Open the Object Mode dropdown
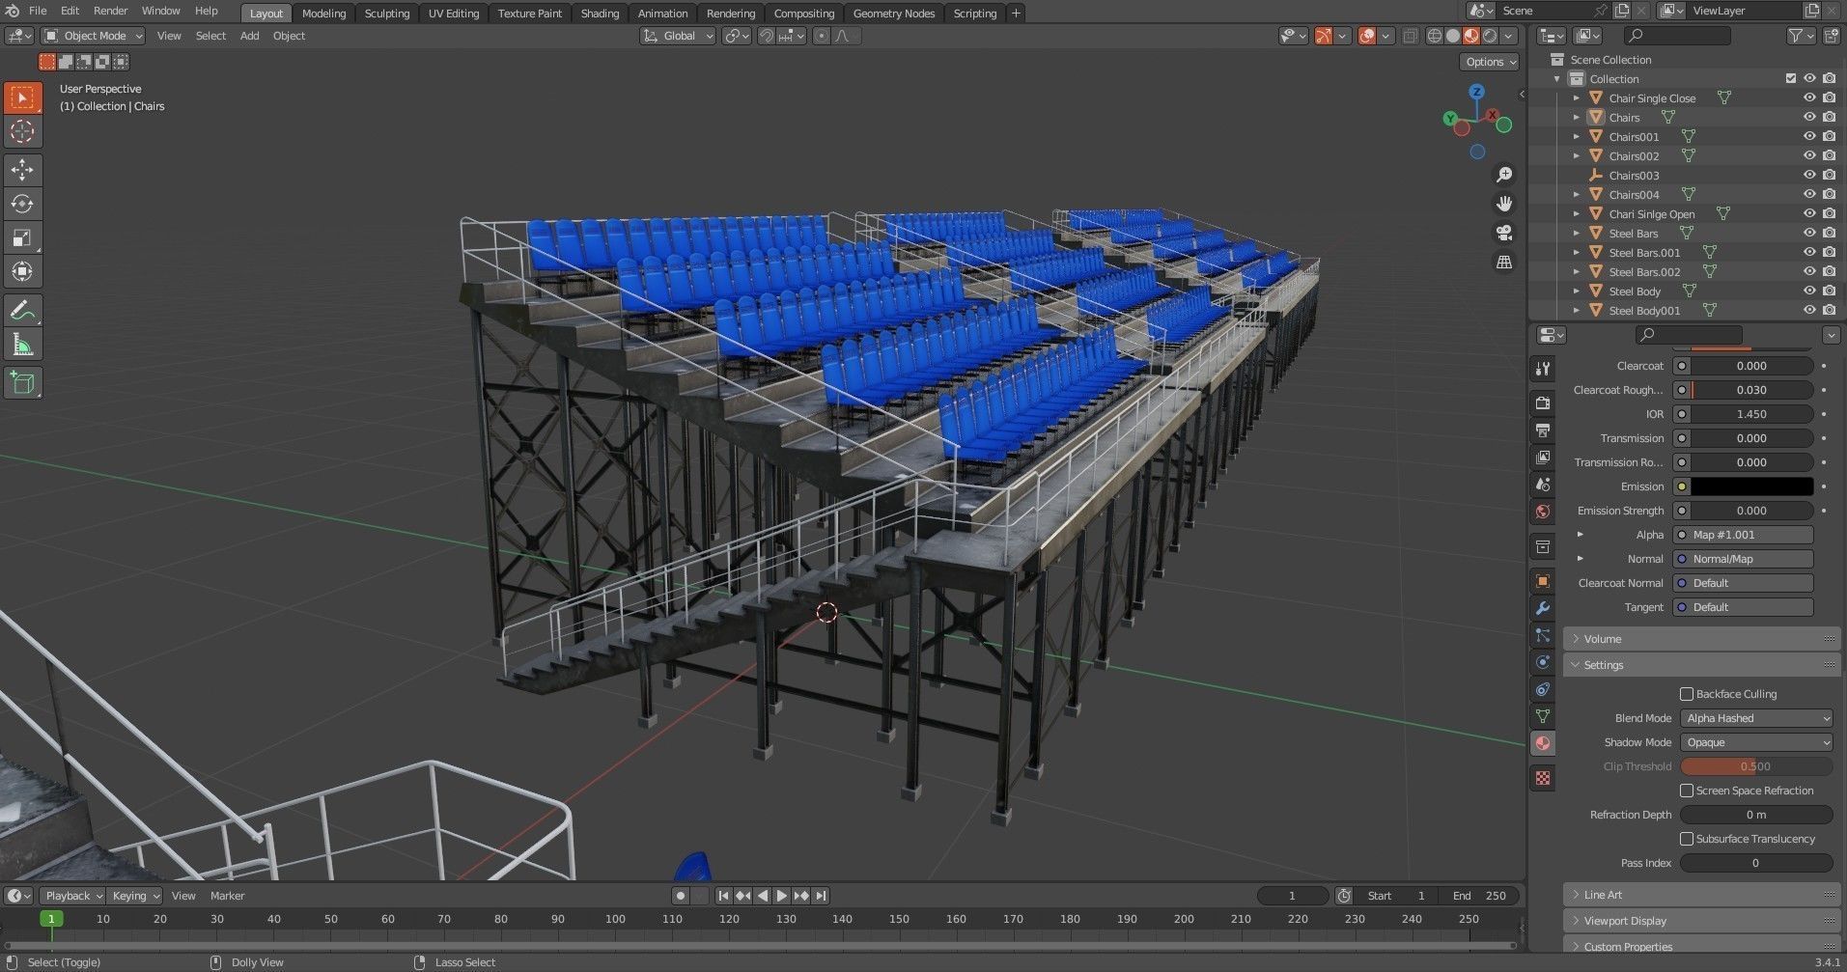The height and width of the screenshot is (972, 1847). [94, 36]
